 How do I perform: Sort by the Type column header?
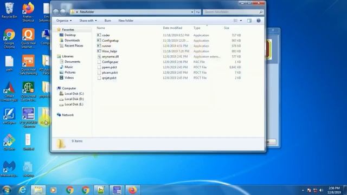click(197, 28)
